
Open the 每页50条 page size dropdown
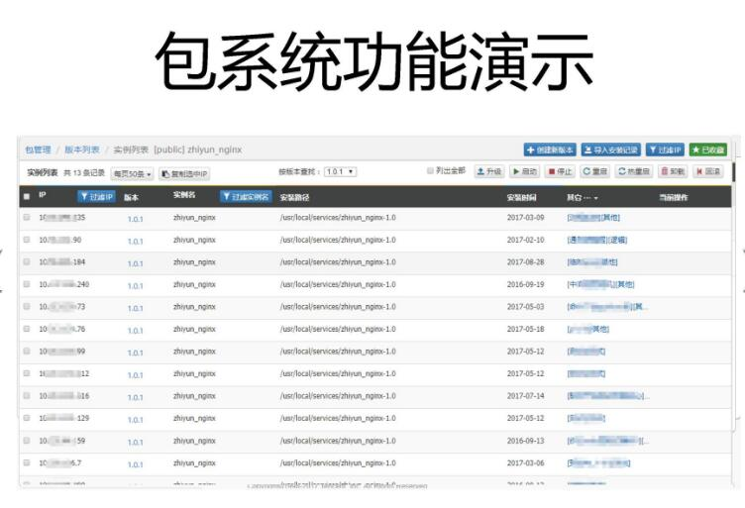(x=132, y=174)
